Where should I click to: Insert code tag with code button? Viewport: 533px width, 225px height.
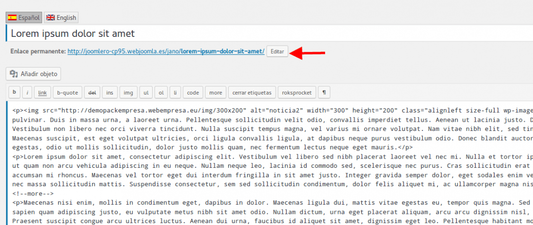(193, 92)
